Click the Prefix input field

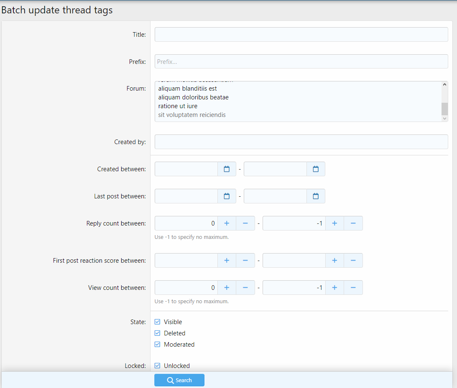pyautogui.click(x=301, y=62)
